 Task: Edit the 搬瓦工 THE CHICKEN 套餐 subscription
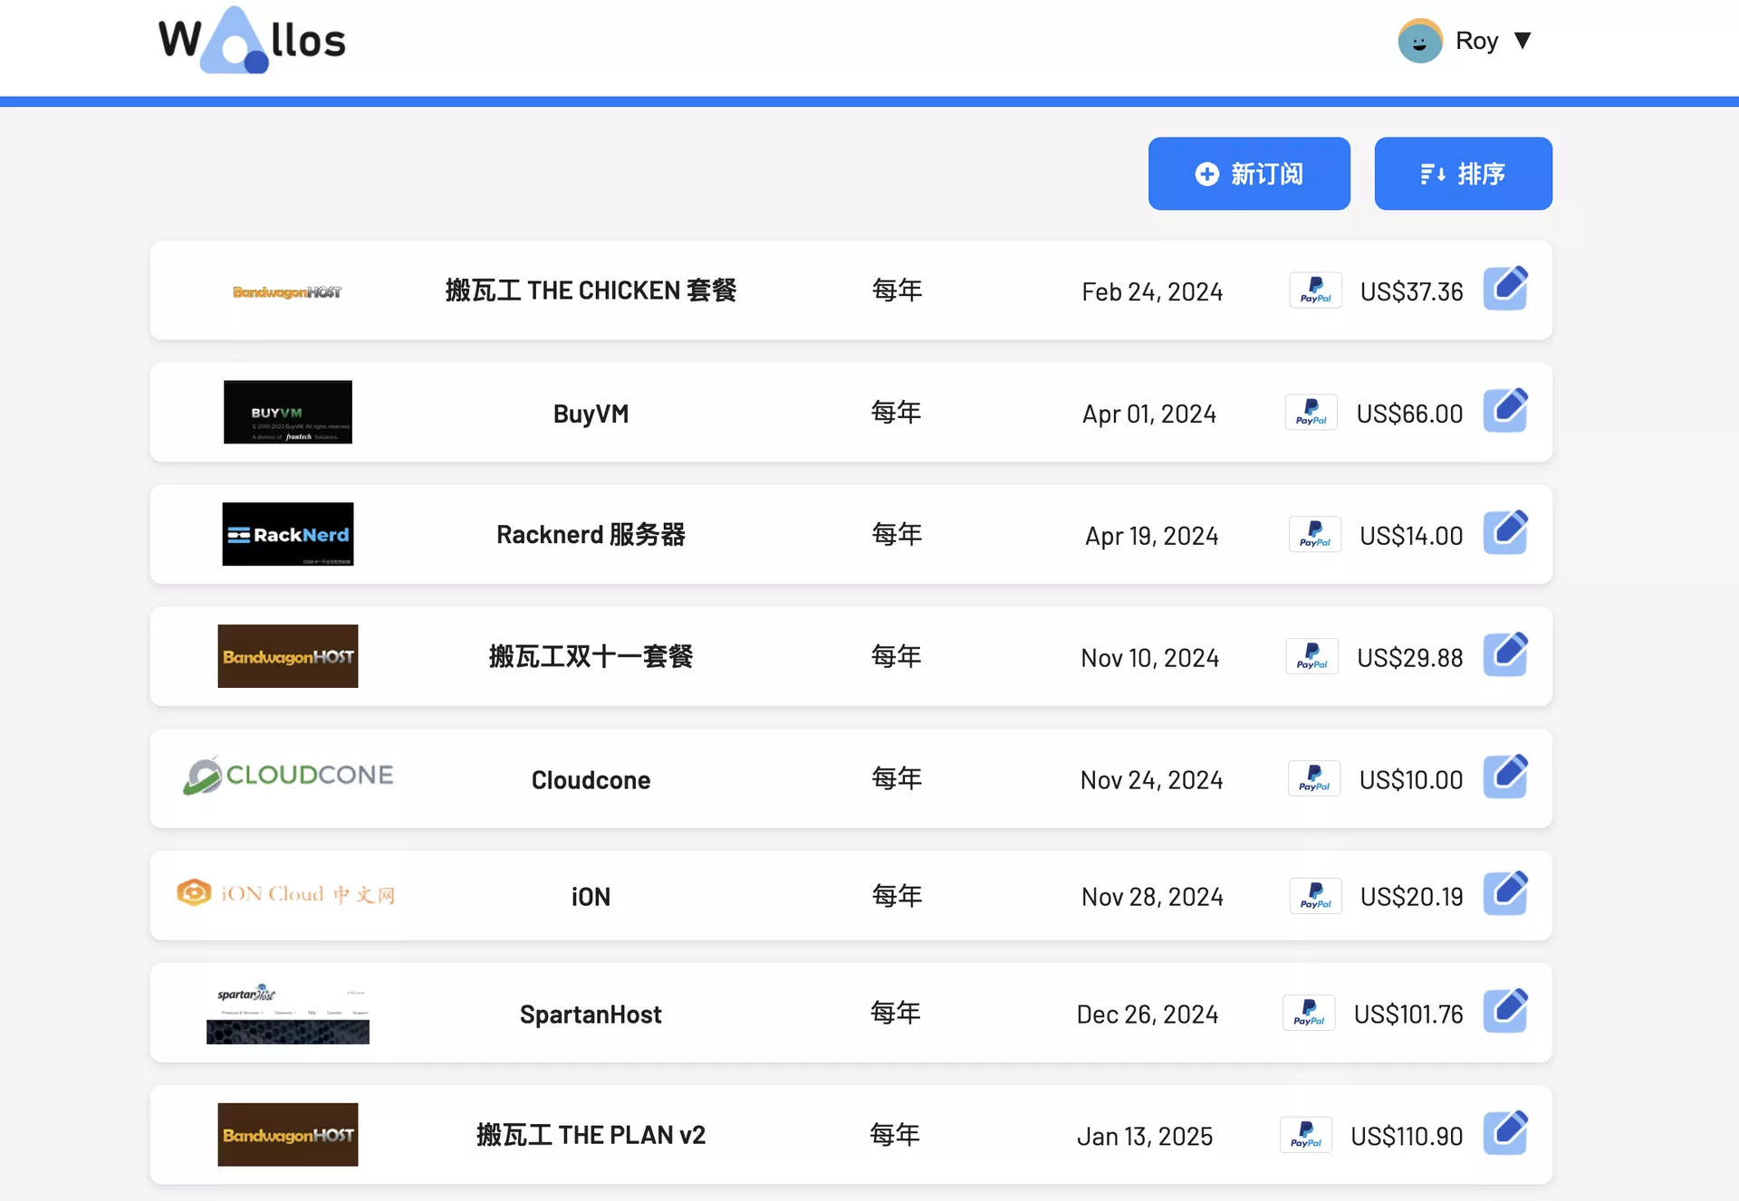pyautogui.click(x=1505, y=289)
